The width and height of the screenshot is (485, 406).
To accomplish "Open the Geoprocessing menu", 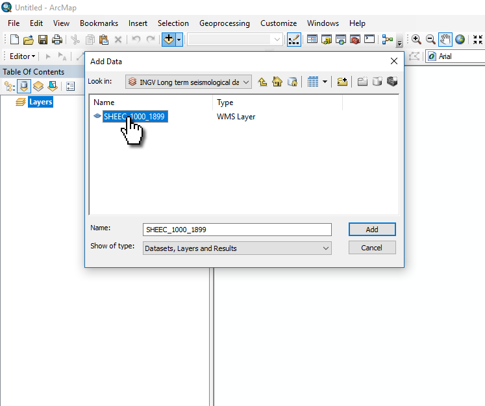I will click(225, 23).
